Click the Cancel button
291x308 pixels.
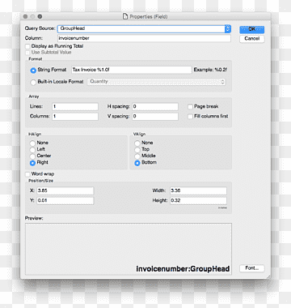[x=252, y=39]
